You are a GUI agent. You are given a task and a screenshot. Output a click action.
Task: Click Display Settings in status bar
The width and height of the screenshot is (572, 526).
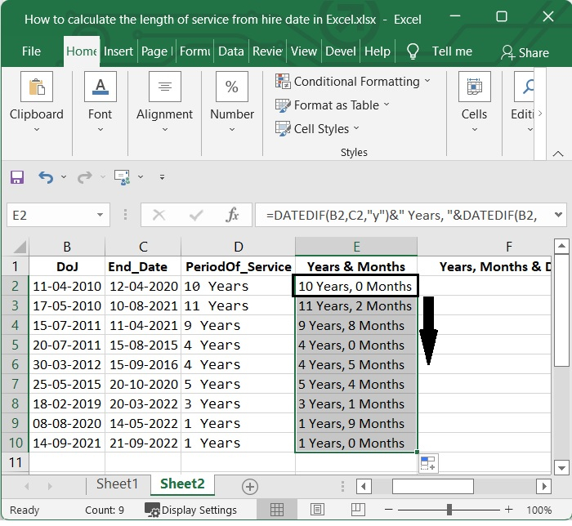(191, 510)
